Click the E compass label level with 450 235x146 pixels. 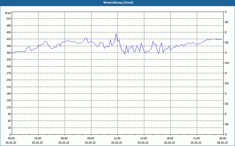tap(226, 32)
